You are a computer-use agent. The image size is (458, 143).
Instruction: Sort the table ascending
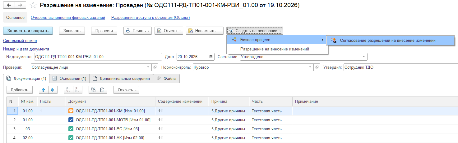[68, 90]
